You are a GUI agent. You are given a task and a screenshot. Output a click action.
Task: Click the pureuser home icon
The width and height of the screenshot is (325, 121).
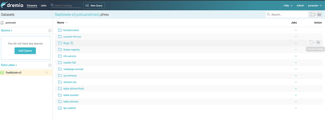click(2, 23)
